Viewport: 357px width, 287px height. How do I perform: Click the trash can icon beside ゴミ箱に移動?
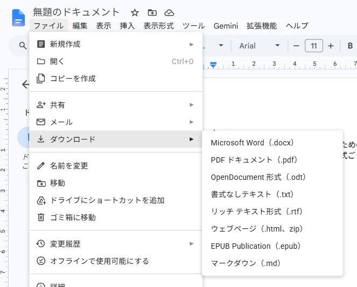(x=41, y=218)
